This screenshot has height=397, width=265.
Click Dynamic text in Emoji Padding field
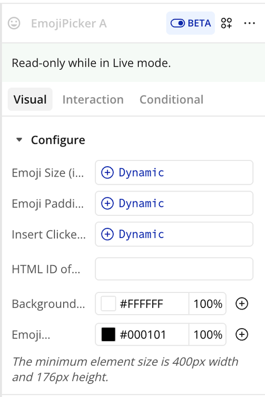click(x=141, y=203)
